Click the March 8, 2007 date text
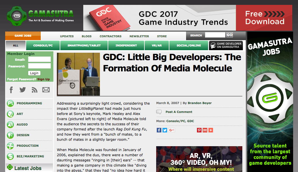This screenshot has width=298, height=172. (x=168, y=103)
